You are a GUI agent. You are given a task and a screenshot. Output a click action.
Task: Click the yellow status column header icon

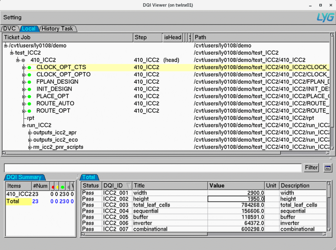[57, 187]
